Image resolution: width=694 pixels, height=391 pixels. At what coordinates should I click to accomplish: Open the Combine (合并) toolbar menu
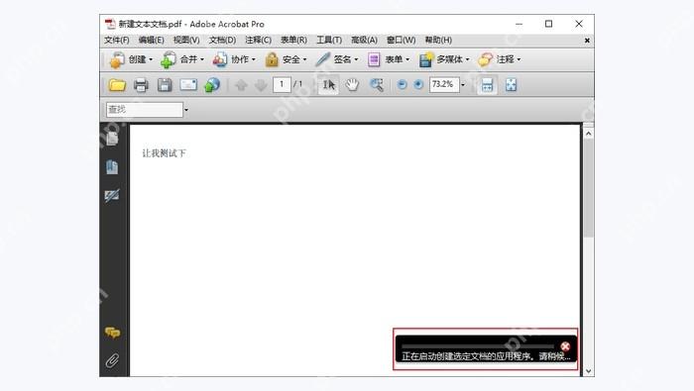coord(182,59)
